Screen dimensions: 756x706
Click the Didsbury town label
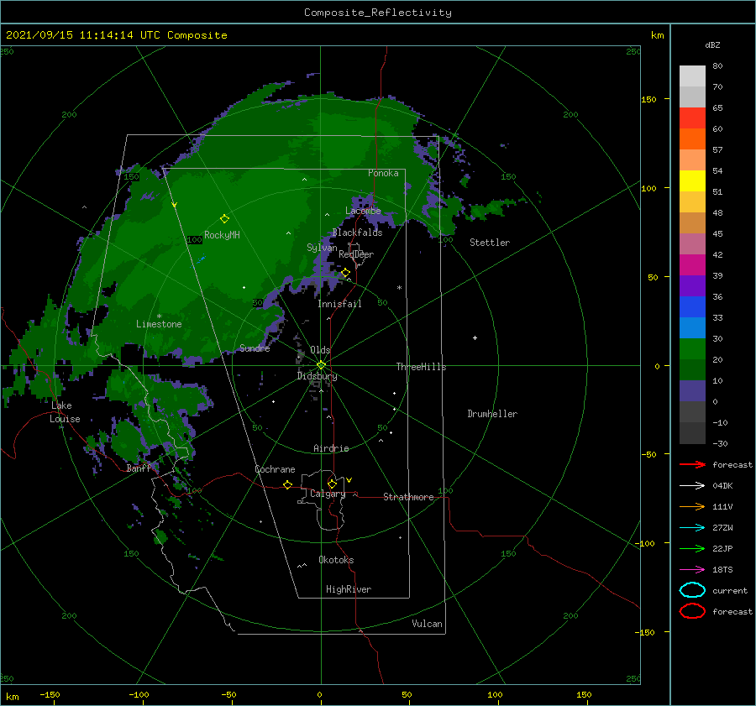[318, 376]
